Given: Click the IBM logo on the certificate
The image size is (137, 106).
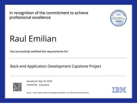Looking at the screenshot, I should tap(119, 90).
